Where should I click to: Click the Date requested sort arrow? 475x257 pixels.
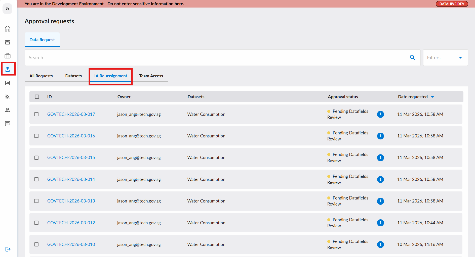432,97
